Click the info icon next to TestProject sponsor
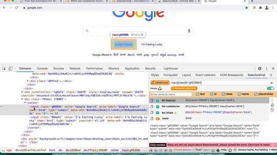The width and height of the screenshot is (277, 155). (213, 150)
